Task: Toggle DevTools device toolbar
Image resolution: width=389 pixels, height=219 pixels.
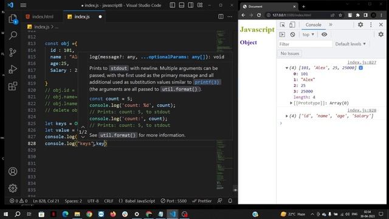Action: 292,24
